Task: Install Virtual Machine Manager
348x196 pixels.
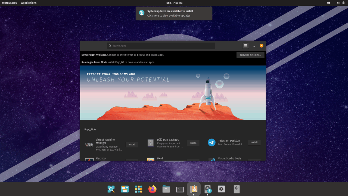Action: 132,145
